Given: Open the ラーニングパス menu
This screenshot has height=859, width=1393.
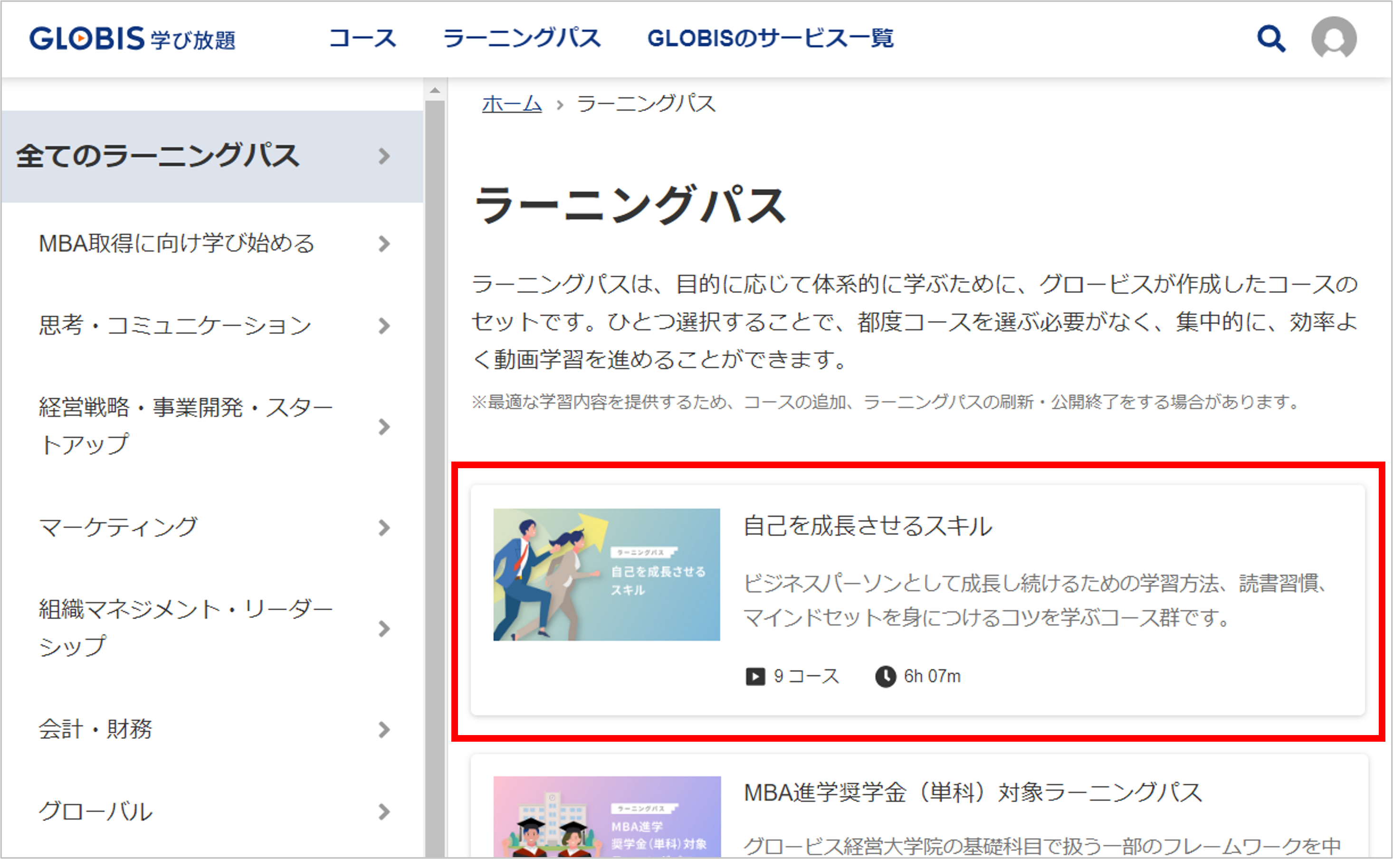Looking at the screenshot, I should pos(522,38).
